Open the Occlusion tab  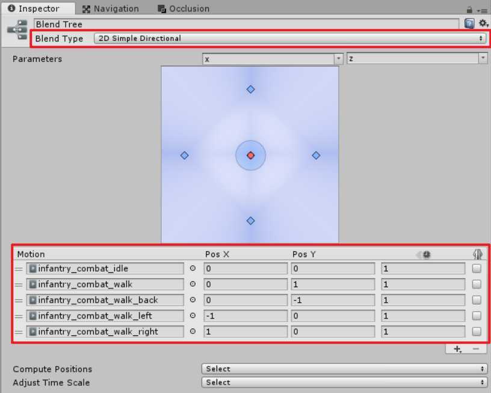click(184, 9)
